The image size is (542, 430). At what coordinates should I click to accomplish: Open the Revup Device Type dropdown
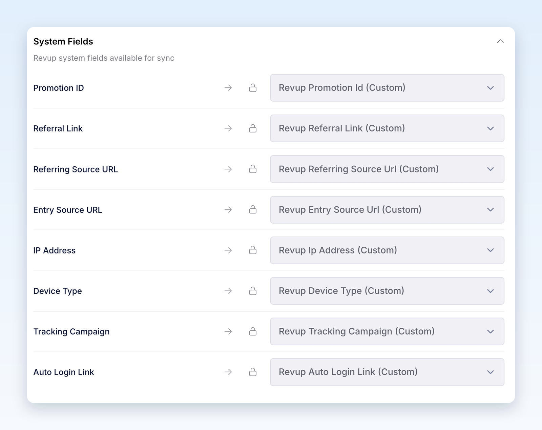point(387,291)
